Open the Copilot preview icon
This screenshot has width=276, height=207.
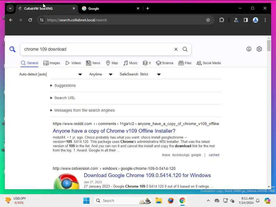tap(267, 201)
